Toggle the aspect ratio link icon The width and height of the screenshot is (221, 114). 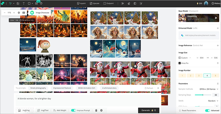208,58
